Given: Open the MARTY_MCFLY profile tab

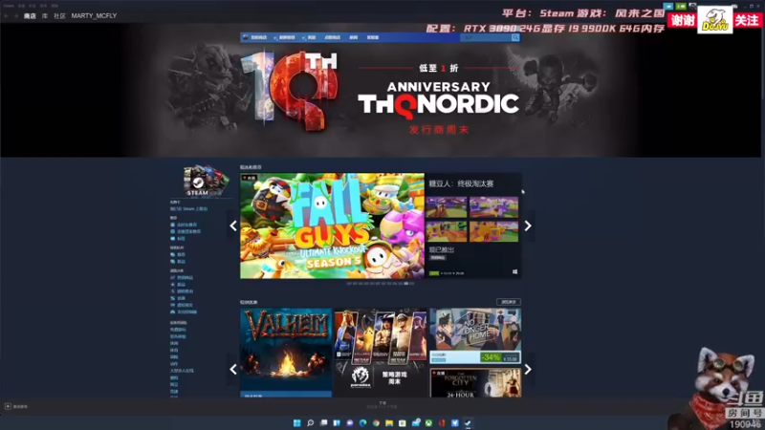Looking at the screenshot, I should pos(94,16).
